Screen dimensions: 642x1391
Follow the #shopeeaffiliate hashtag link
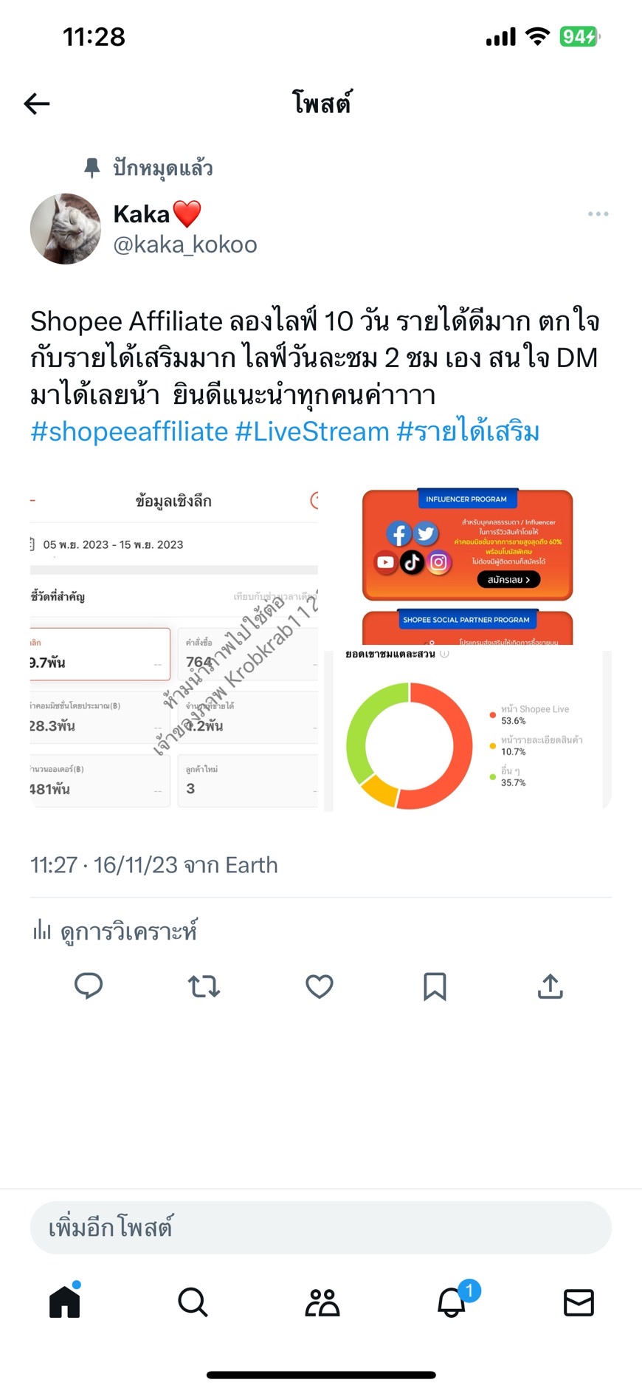click(x=129, y=431)
